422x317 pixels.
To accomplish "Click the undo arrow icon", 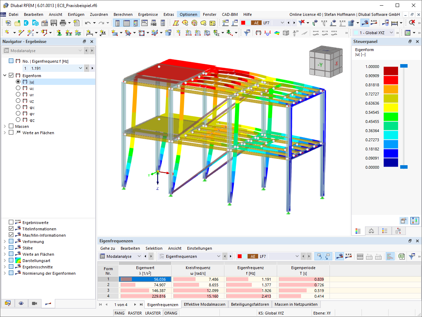I will pos(88,23).
